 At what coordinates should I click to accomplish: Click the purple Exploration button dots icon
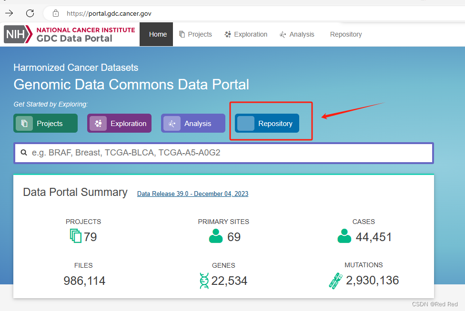pos(98,123)
